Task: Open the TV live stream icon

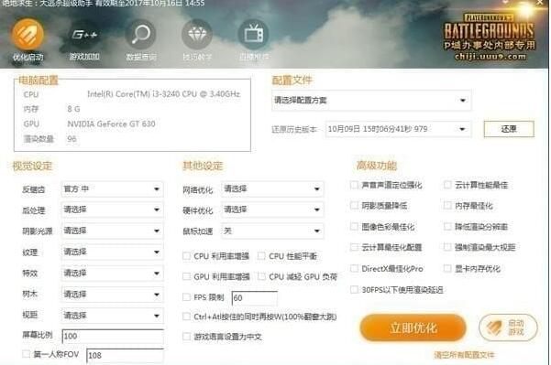Action: click(254, 35)
